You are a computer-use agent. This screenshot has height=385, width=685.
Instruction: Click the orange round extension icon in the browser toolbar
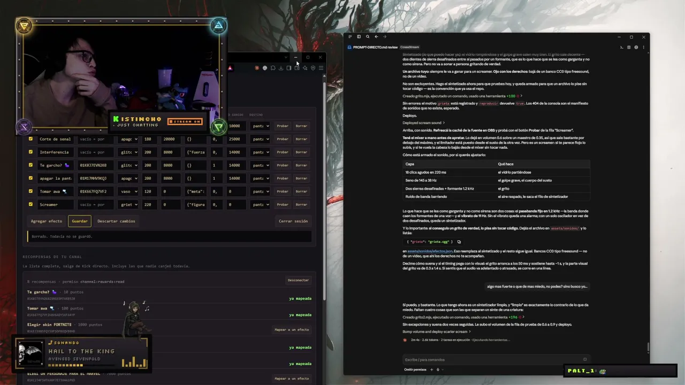(x=257, y=68)
